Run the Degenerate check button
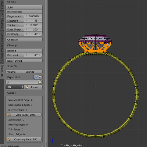Image resolution: width=147 pixels, height=147 pixels. [15, 16]
